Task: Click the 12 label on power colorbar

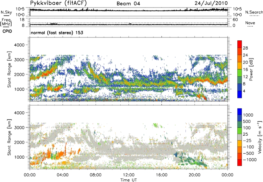Action: [x=245, y=77]
